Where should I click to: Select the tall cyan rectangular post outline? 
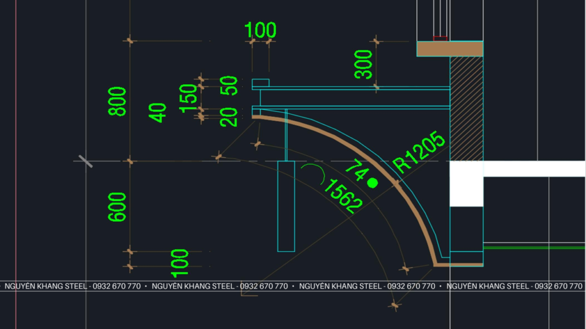(x=286, y=207)
